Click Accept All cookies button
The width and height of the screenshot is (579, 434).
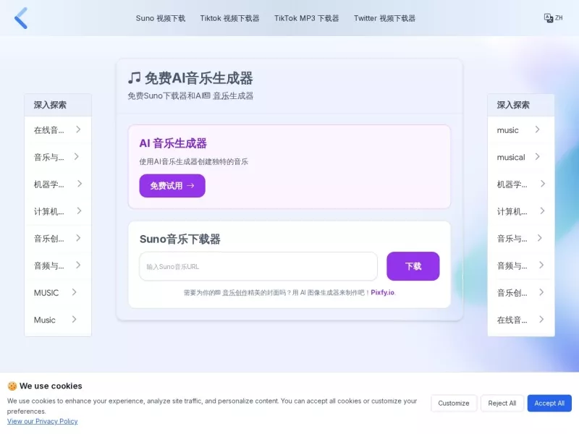click(549, 403)
